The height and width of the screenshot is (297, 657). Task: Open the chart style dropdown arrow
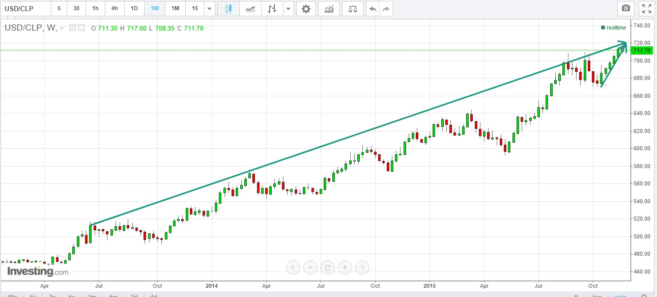click(289, 9)
